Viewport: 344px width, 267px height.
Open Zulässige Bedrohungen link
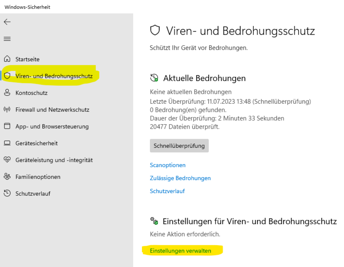[x=180, y=178]
